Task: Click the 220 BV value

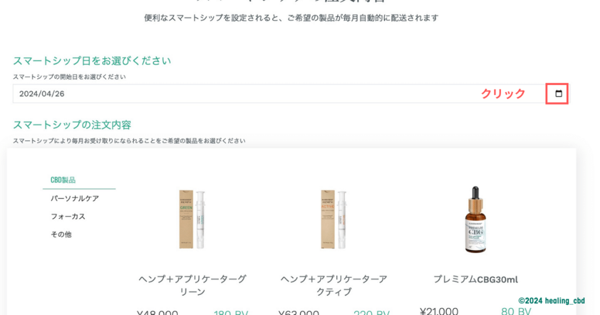Action: click(372, 312)
